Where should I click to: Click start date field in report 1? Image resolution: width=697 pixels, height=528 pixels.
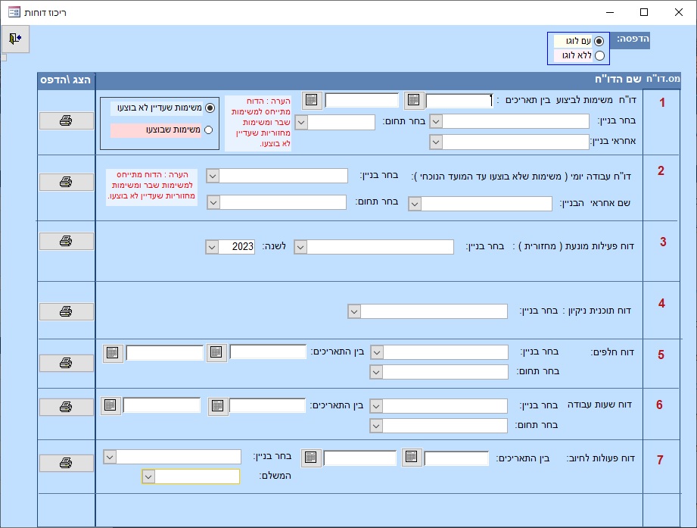pos(459,101)
